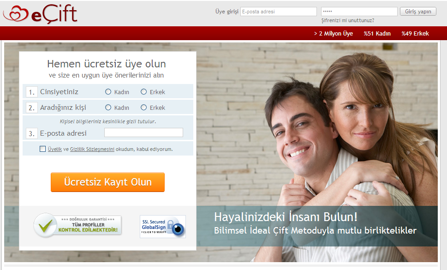This screenshot has width=447, height=270.
Task: Click the 'Üye girişi' label
Action: (x=226, y=12)
